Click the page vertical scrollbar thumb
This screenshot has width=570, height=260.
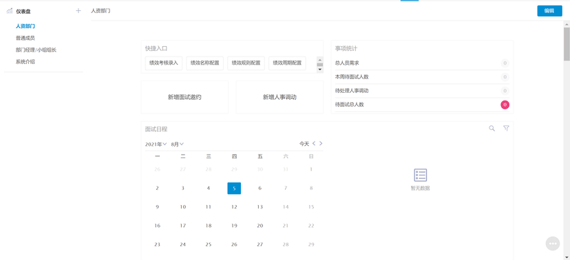point(567,43)
